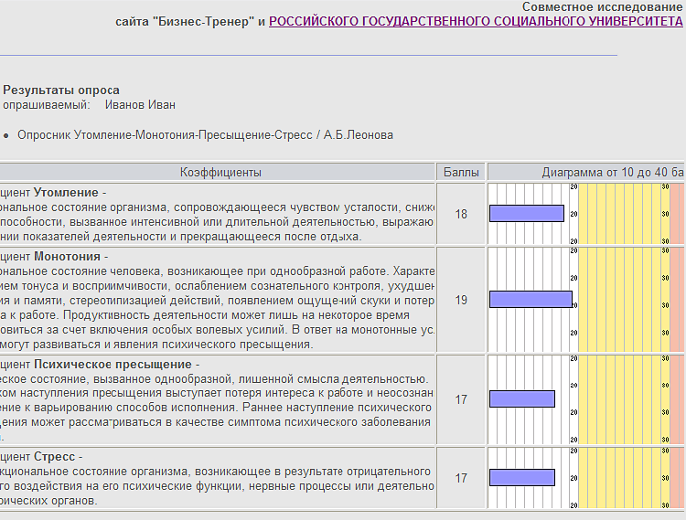
Task: Click the Психическое пресыщение chart bar
Action: (522, 399)
